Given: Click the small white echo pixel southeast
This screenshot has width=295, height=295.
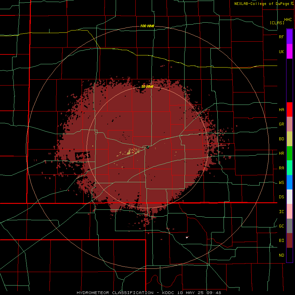Looking at the screenshot, I should (187, 237).
